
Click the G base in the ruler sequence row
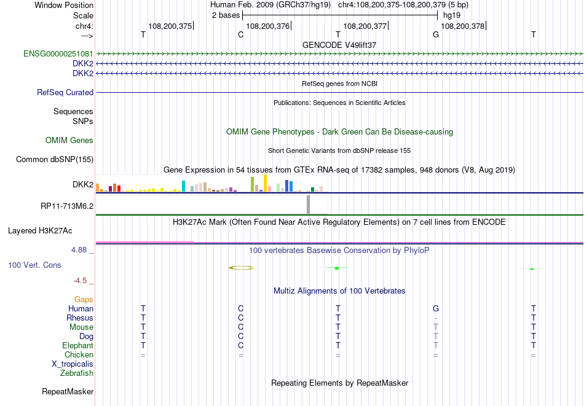pyautogui.click(x=436, y=34)
